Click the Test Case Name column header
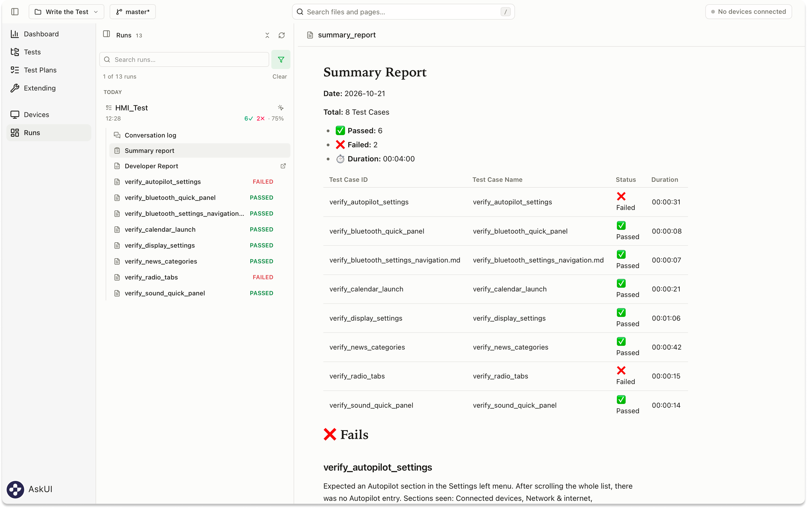807x508 pixels. click(x=497, y=180)
